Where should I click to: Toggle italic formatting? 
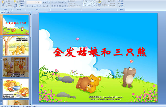pos(30,6)
